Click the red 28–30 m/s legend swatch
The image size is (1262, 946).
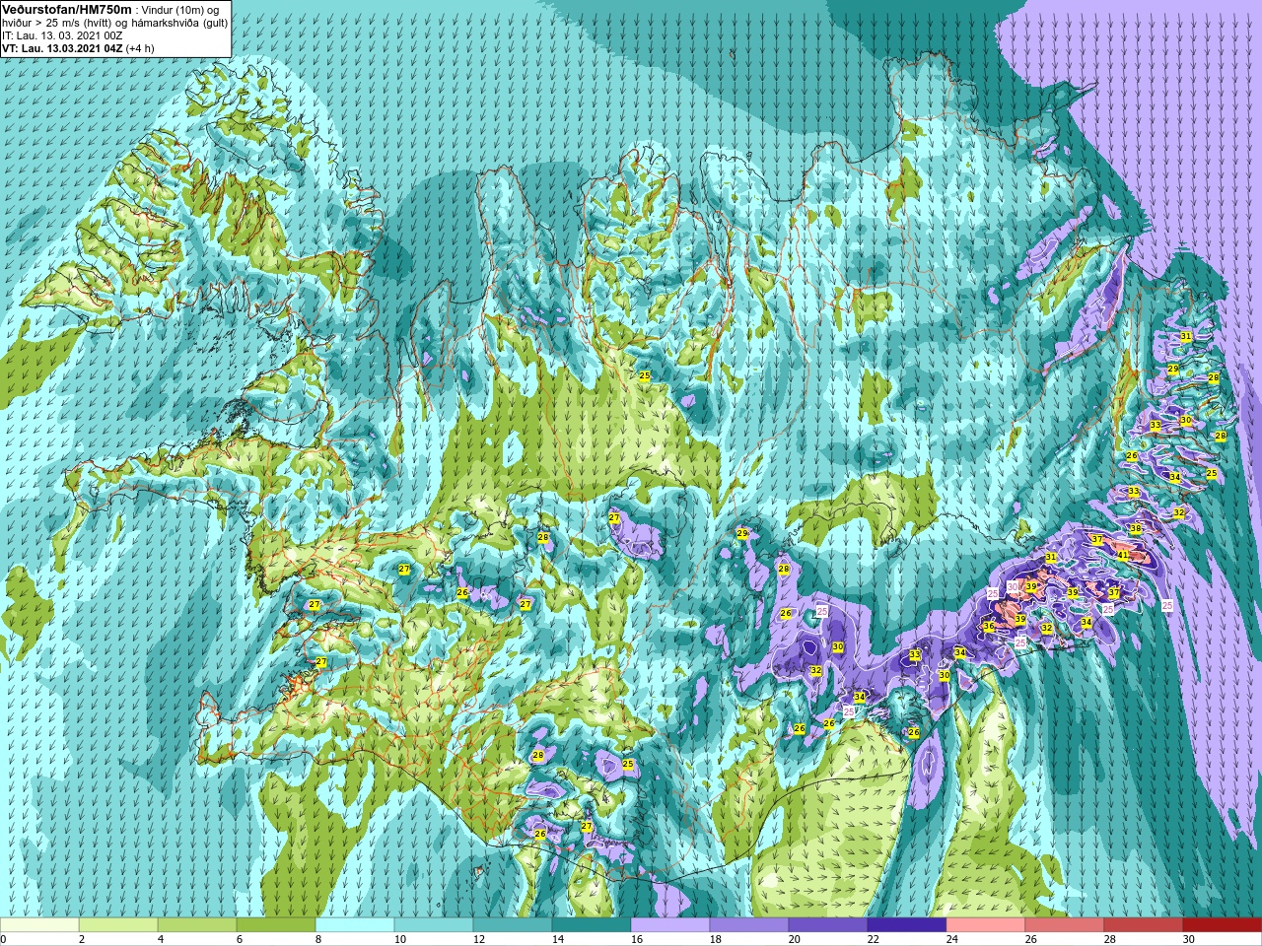click(x=1144, y=925)
